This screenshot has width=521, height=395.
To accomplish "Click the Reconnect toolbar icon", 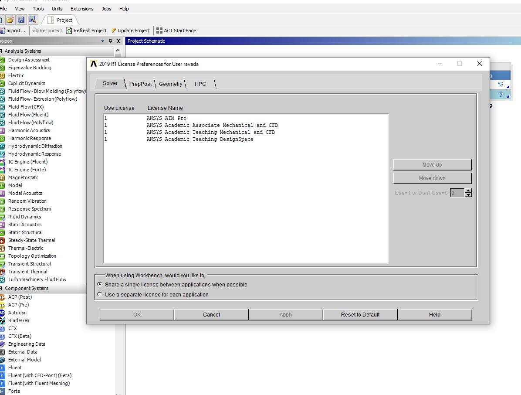I will (35, 31).
